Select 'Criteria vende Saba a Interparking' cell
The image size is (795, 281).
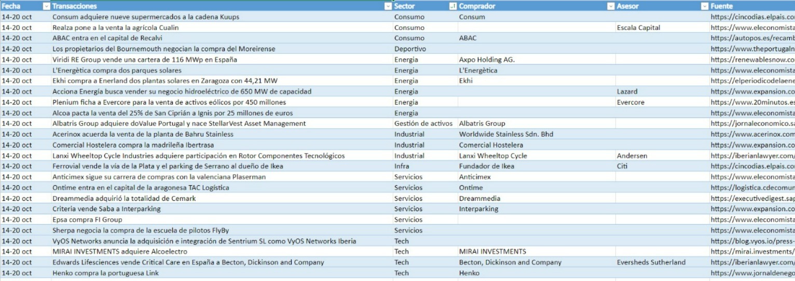[x=222, y=209]
